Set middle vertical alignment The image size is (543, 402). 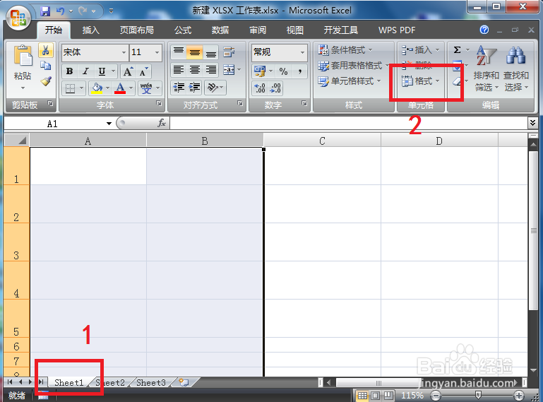click(x=195, y=52)
